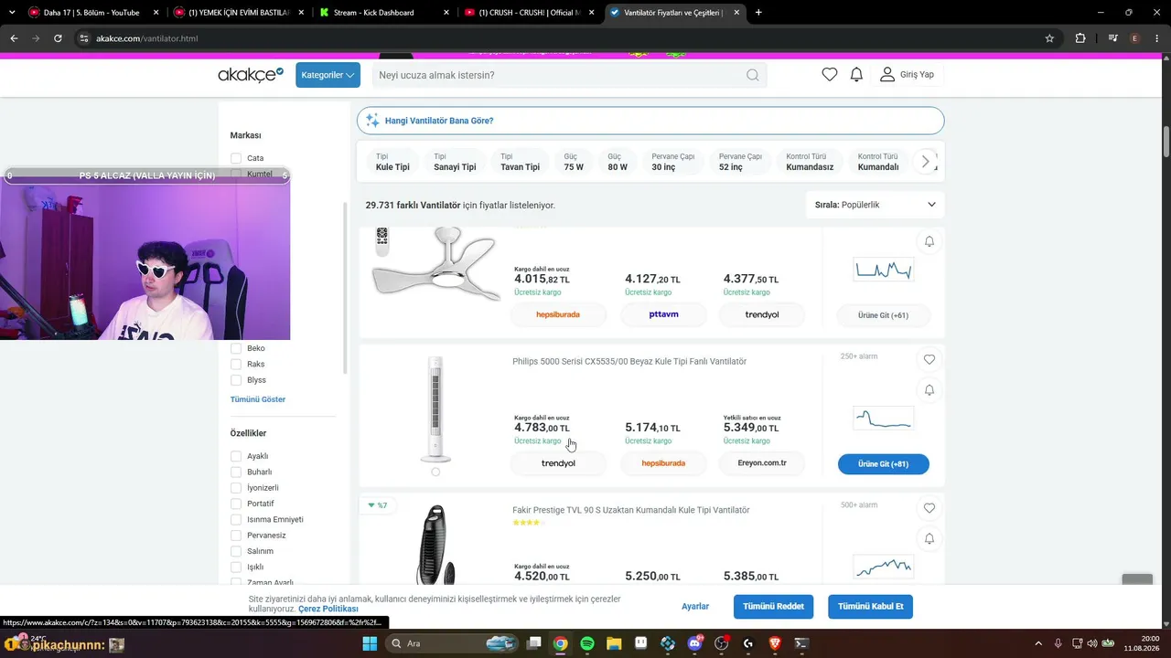
Task: Check the Cata brand filter
Action: (x=236, y=158)
